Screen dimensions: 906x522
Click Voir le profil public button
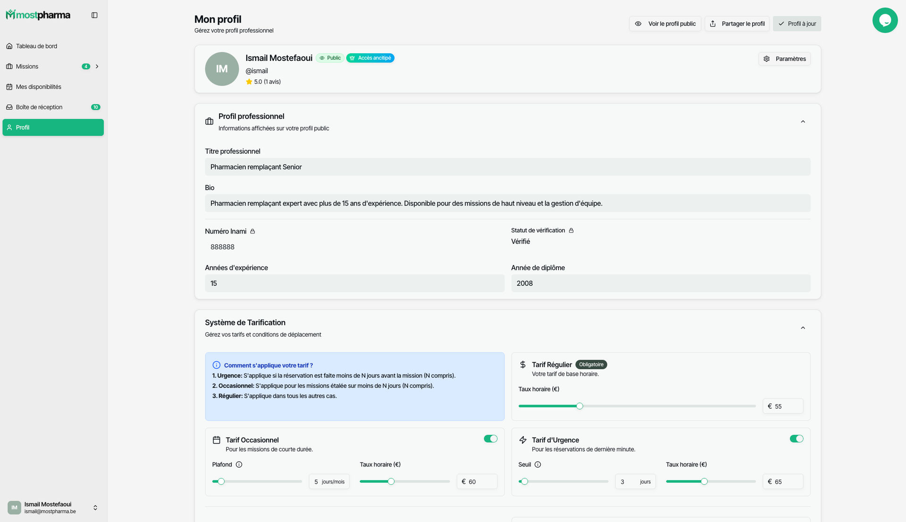pyautogui.click(x=665, y=24)
